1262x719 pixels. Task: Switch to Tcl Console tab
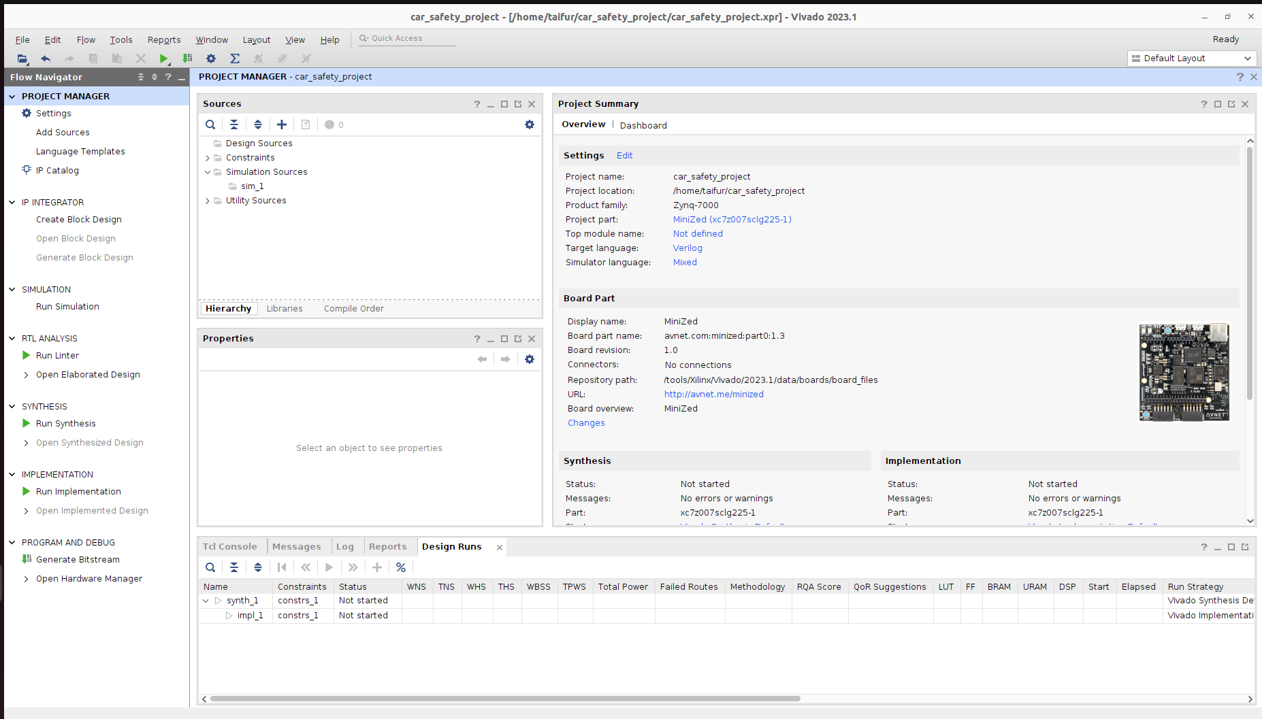[230, 547]
